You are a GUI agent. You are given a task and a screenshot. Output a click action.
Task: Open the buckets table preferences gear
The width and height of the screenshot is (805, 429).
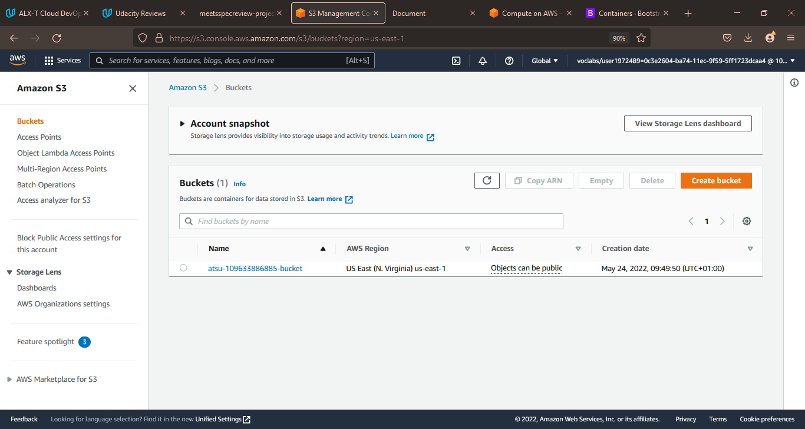[747, 221]
